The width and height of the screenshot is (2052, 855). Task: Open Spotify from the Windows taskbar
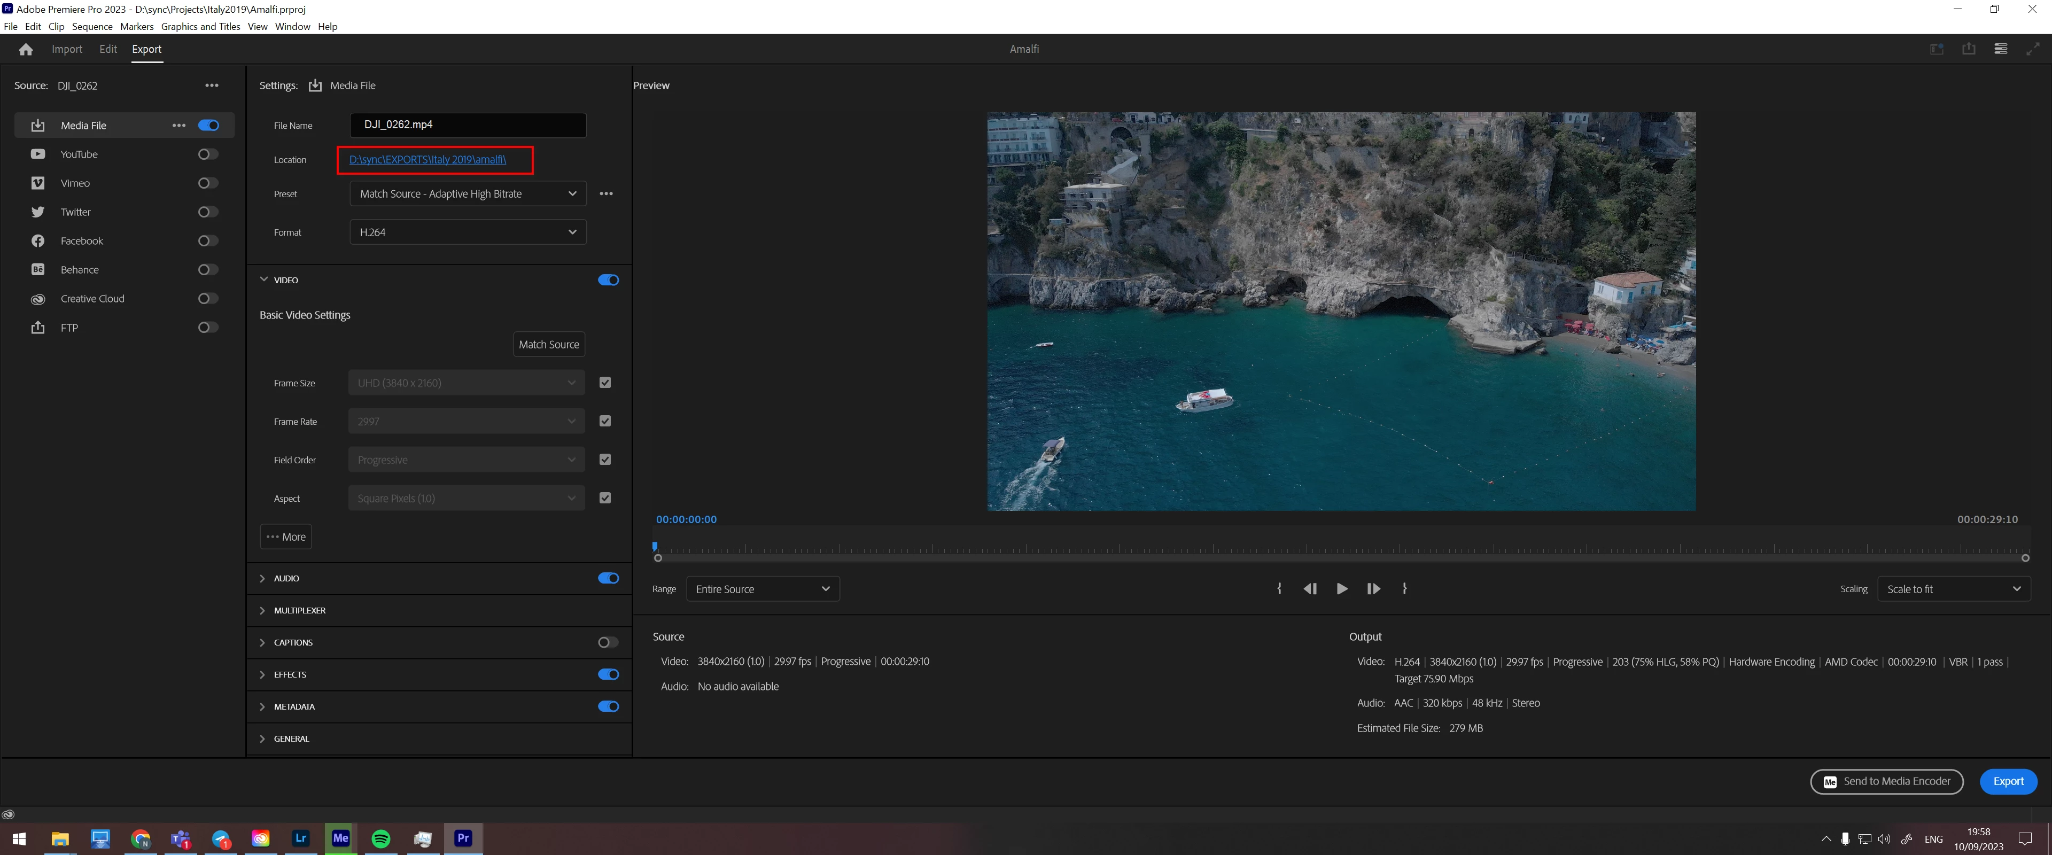tap(381, 838)
